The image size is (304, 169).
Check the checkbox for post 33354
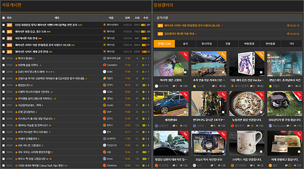[3, 85]
